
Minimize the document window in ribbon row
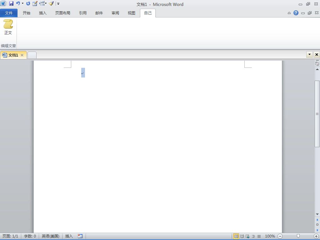pos(303,13)
